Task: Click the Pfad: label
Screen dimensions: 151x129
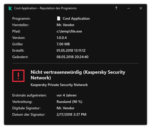Action: [16, 31]
